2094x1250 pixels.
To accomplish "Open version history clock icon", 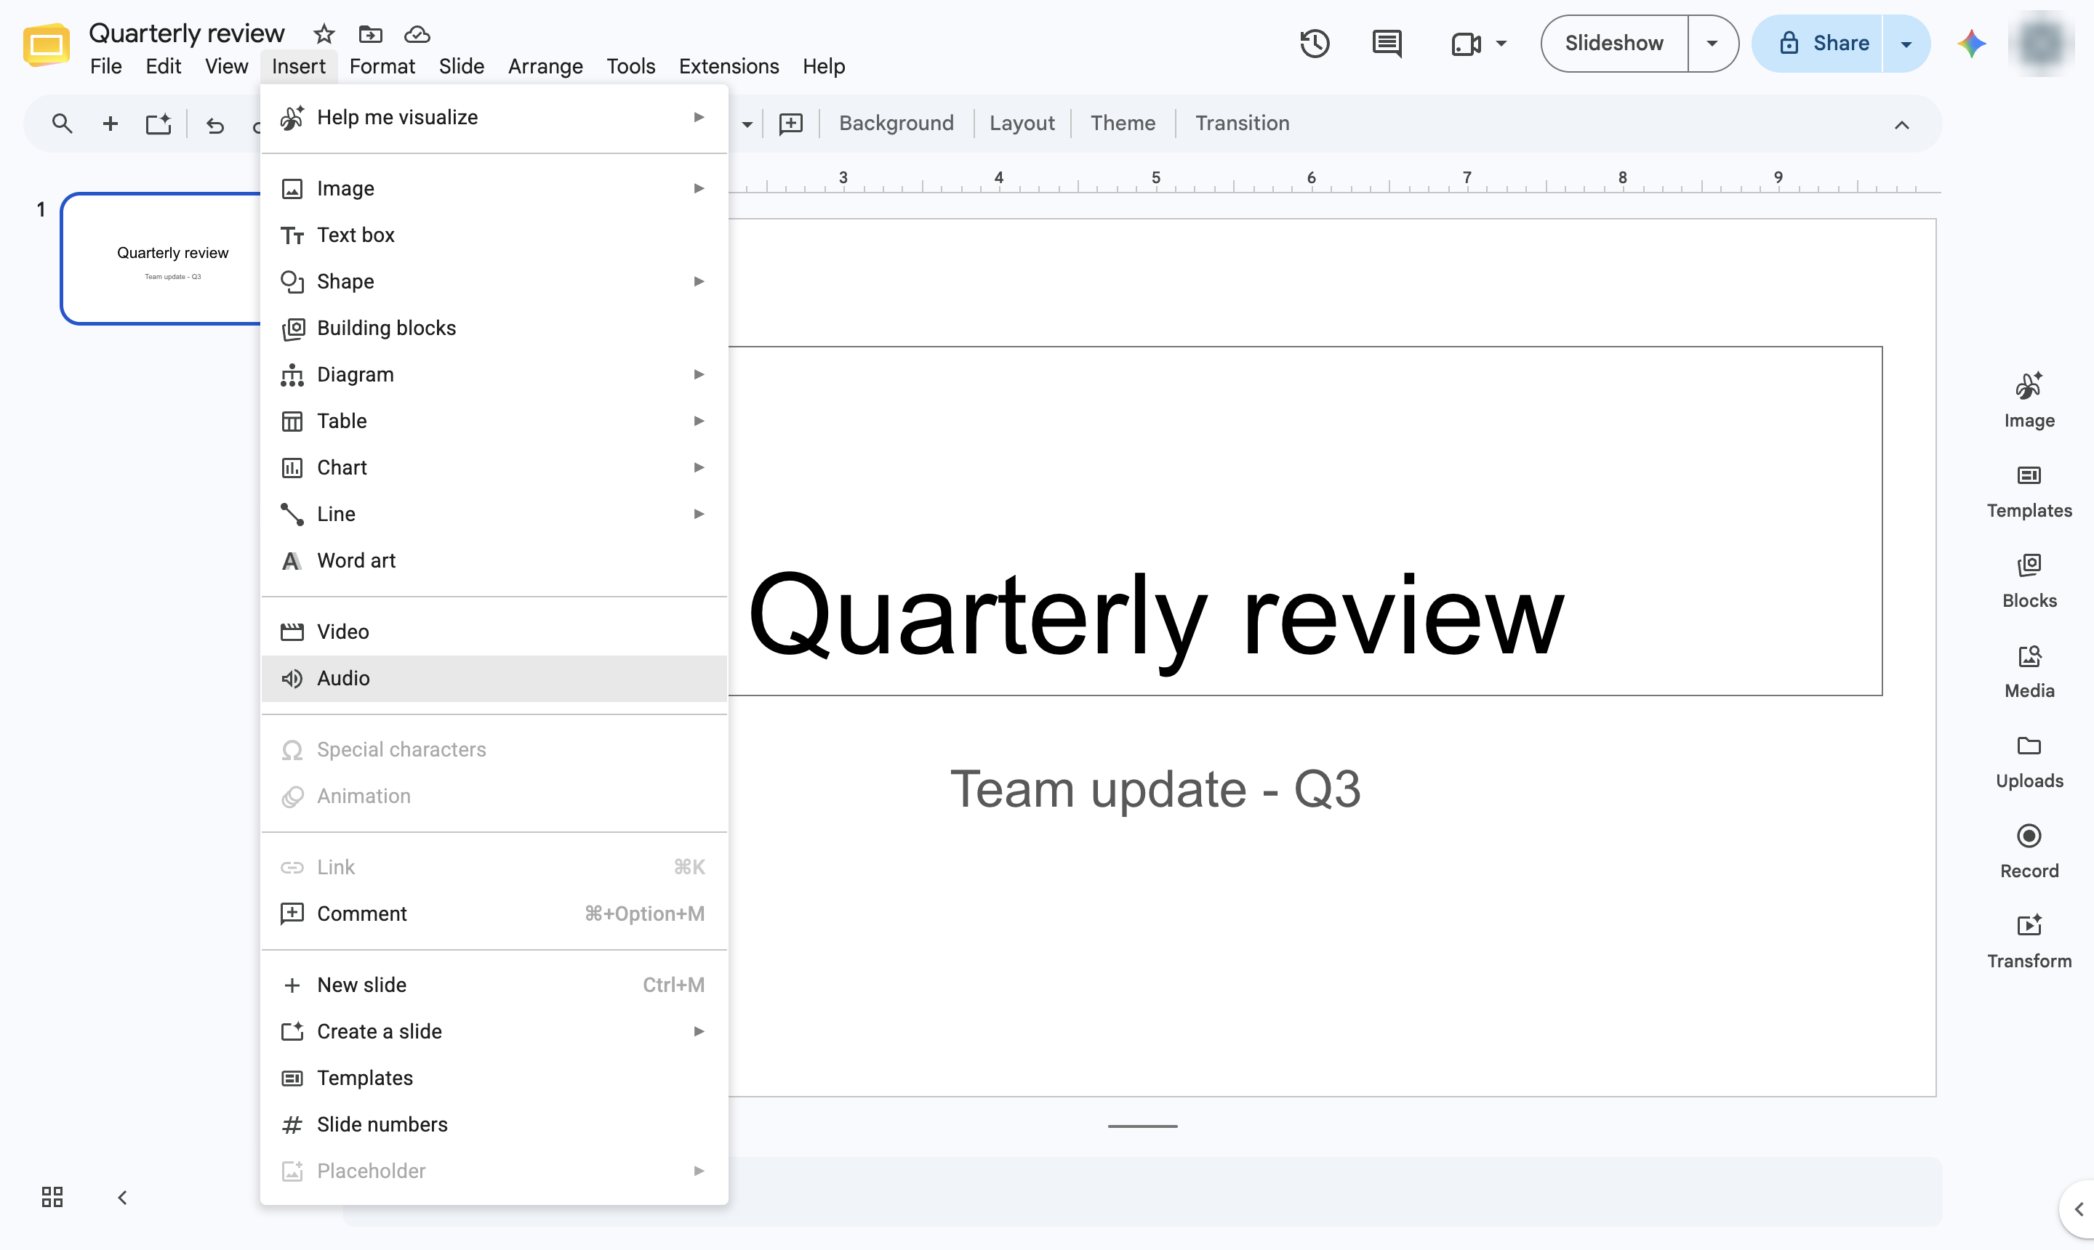I will [1315, 43].
